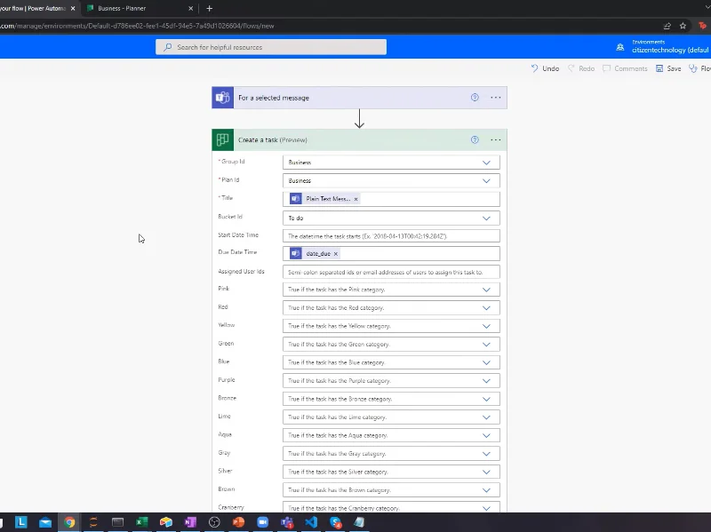Open help for the selected message trigger
The height and width of the screenshot is (532, 711).
[x=475, y=98]
